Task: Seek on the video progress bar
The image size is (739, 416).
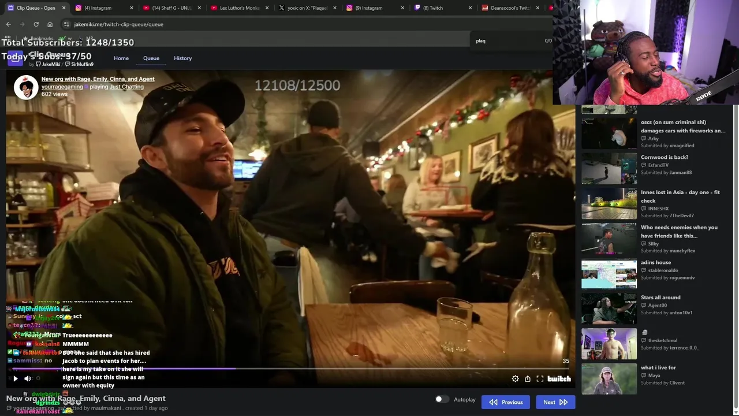Action: click(290, 369)
